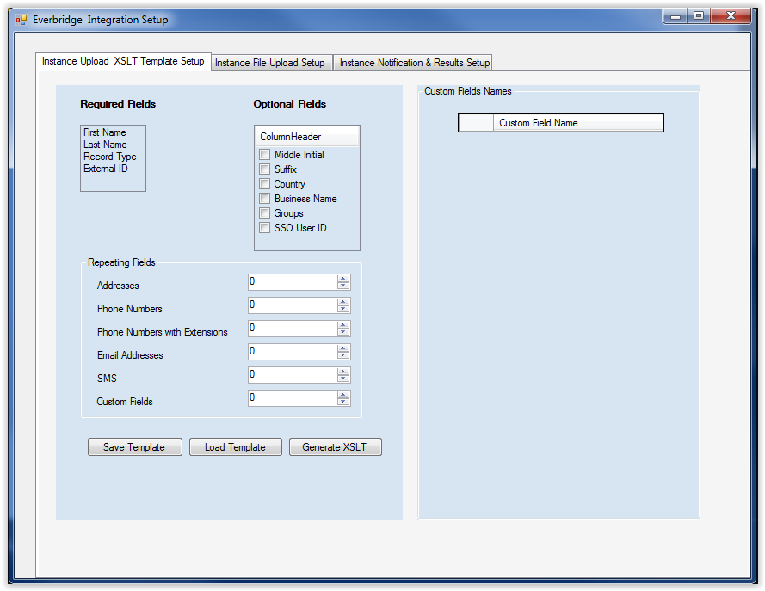The image size is (765, 591).
Task: Tick the Country checkbox
Action: pyautogui.click(x=264, y=184)
